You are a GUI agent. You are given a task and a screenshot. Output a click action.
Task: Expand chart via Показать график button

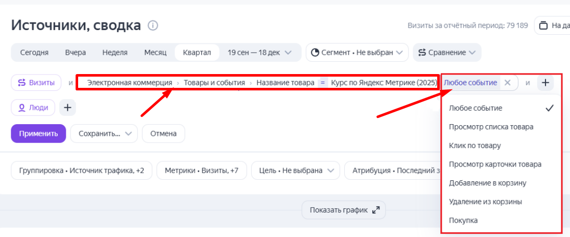[344, 210]
